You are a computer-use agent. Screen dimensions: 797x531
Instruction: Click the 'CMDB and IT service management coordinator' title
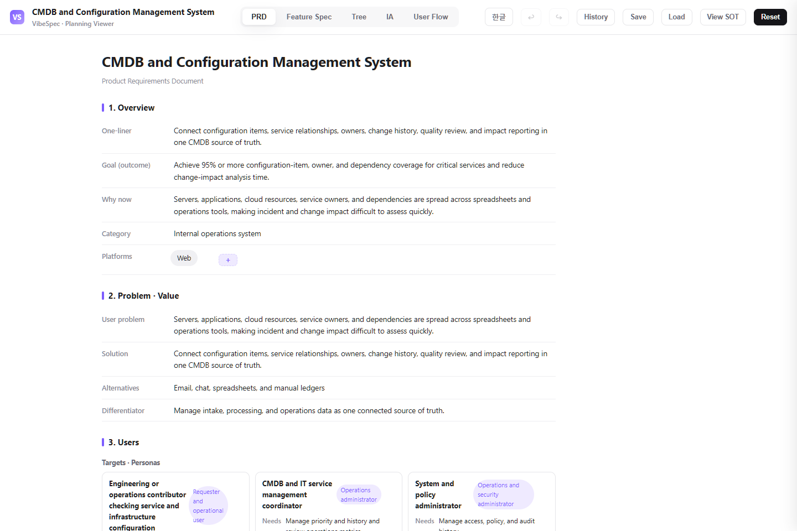click(x=297, y=495)
